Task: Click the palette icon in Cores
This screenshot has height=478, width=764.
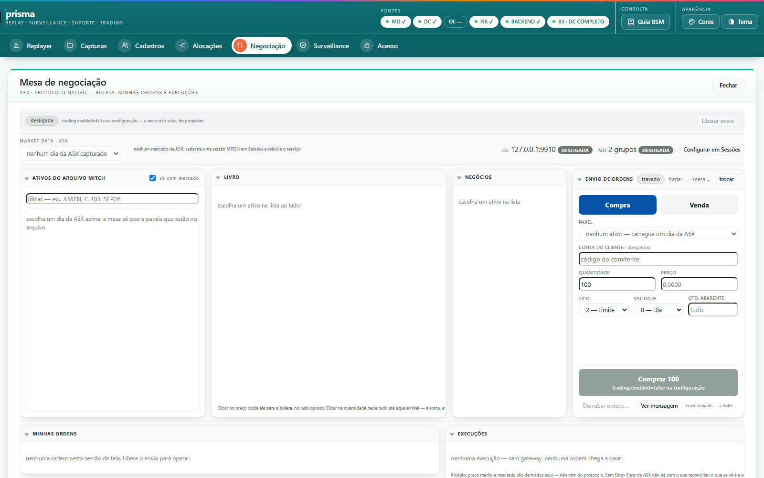Action: click(x=691, y=22)
